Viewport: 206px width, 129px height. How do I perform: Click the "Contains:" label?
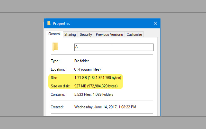58,94
